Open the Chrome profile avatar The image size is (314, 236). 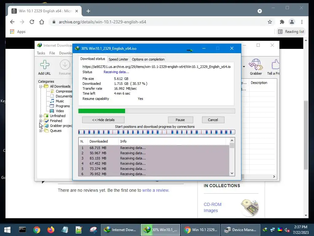pyautogui.click(x=292, y=22)
